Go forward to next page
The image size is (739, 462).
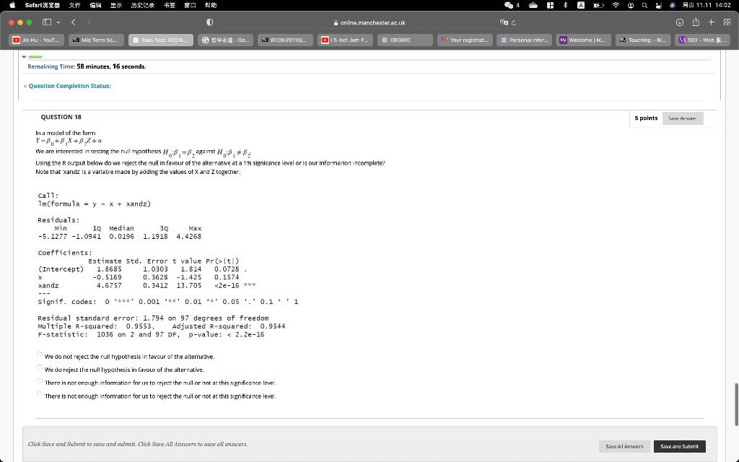89,22
